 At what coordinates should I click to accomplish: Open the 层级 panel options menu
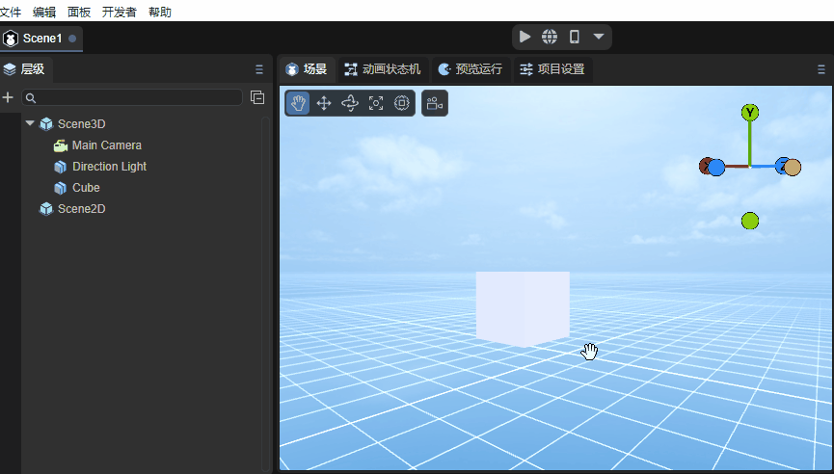click(258, 69)
